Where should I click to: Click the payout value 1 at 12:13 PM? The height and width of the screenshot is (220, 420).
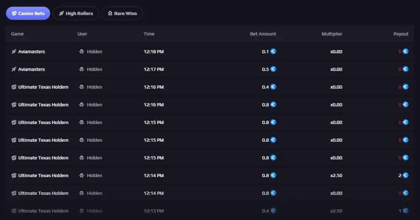[x=400, y=211]
